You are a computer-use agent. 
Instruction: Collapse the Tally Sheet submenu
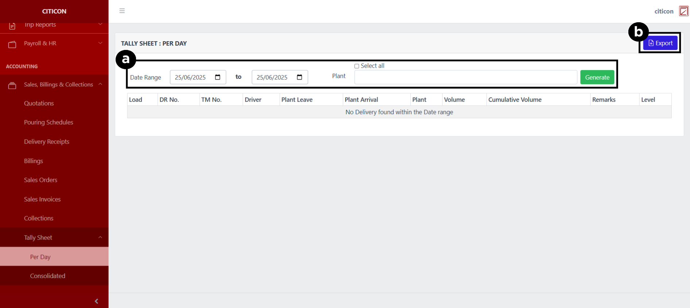[x=100, y=238]
